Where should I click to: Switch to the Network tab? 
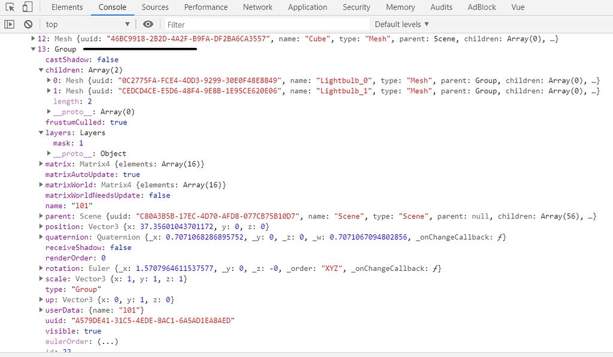click(x=257, y=7)
